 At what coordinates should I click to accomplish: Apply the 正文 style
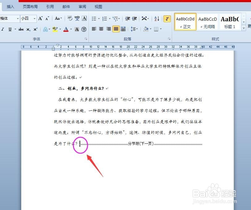185,22
